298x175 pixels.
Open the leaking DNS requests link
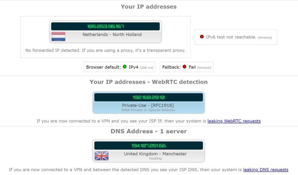coord(265,170)
